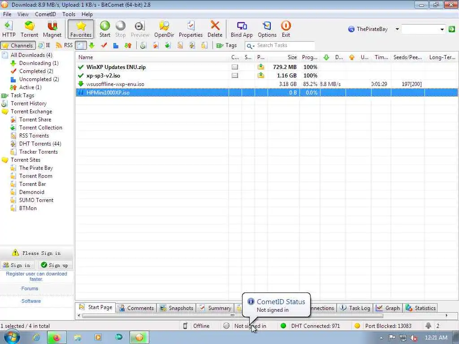Image resolution: width=459 pixels, height=344 pixels.
Task: Open the IE channel button
Action: [44, 45]
